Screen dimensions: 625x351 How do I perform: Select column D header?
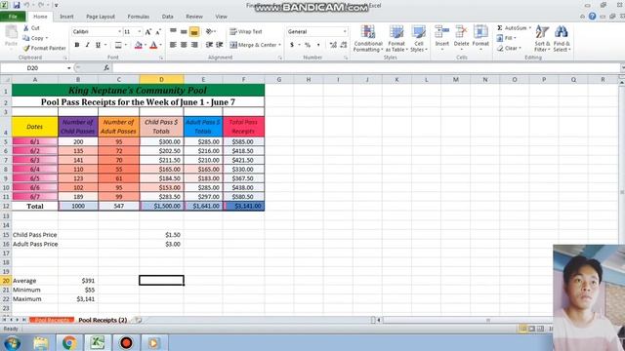pyautogui.click(x=161, y=80)
